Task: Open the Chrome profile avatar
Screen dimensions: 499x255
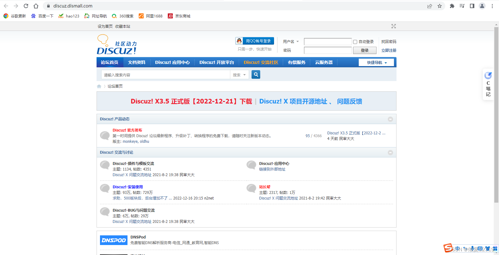Action: point(482,6)
